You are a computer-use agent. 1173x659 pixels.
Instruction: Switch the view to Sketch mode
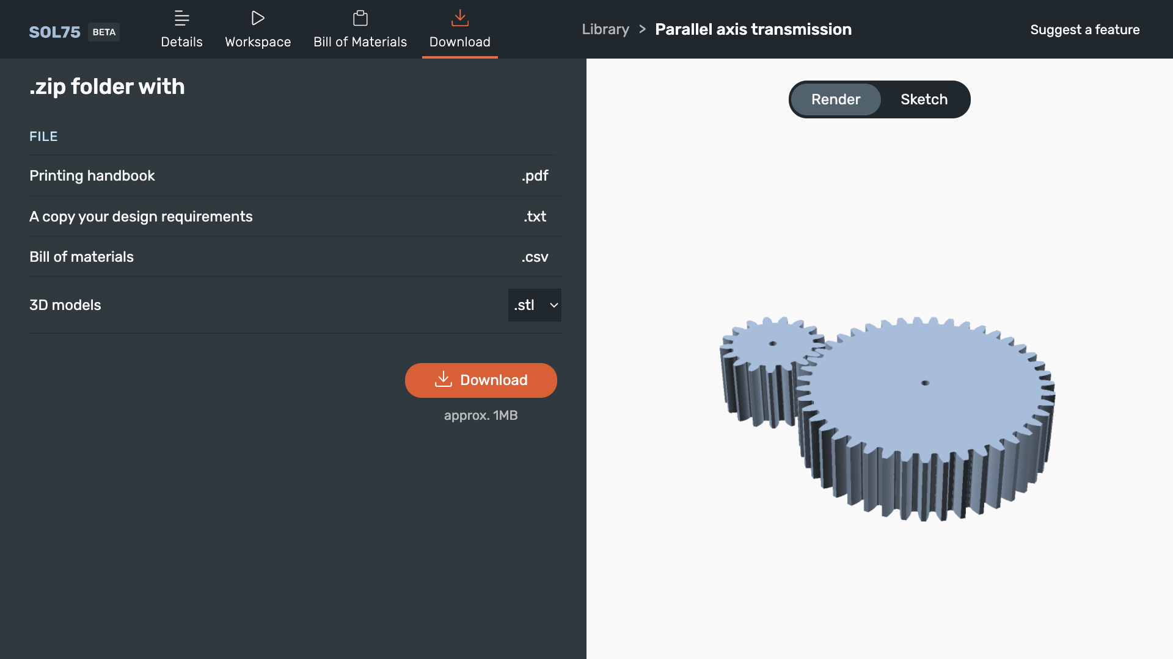point(924,99)
